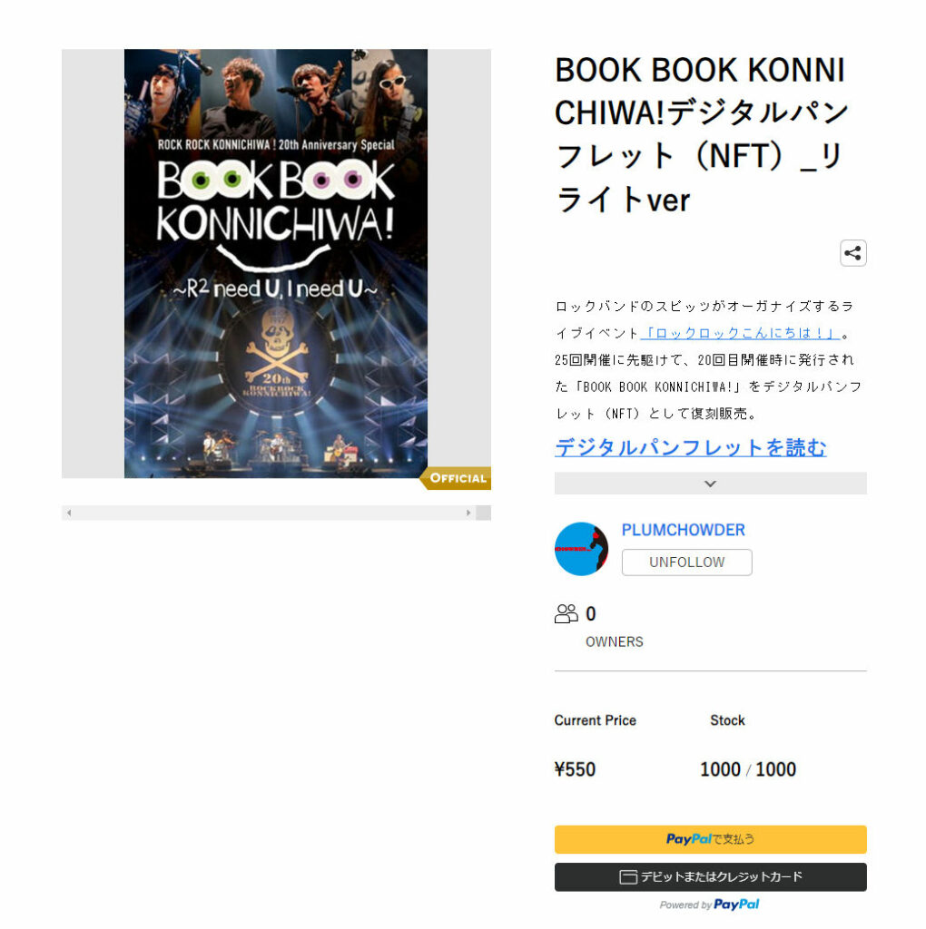Screen dimensions: 926x929
Task: Pay with PayPal yellow button
Action: [710, 839]
